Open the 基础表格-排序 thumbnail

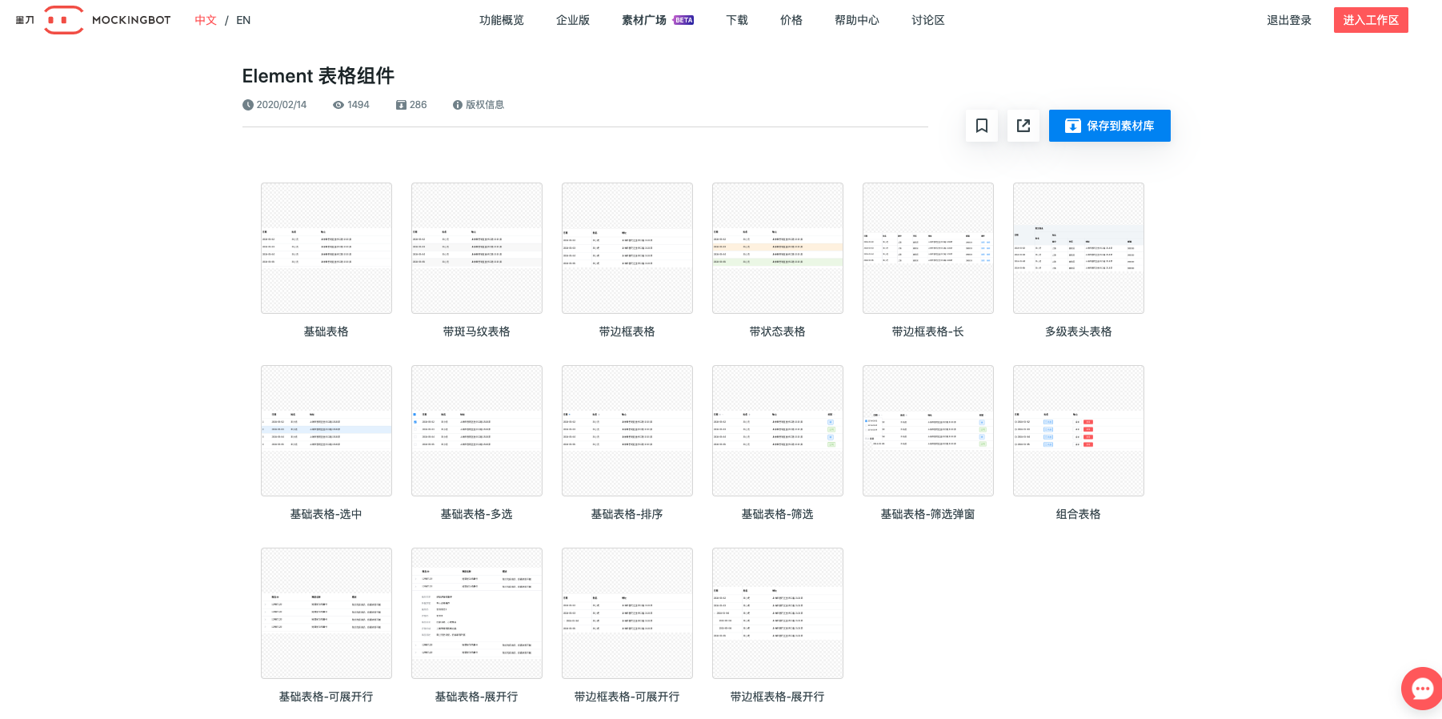[x=627, y=431]
